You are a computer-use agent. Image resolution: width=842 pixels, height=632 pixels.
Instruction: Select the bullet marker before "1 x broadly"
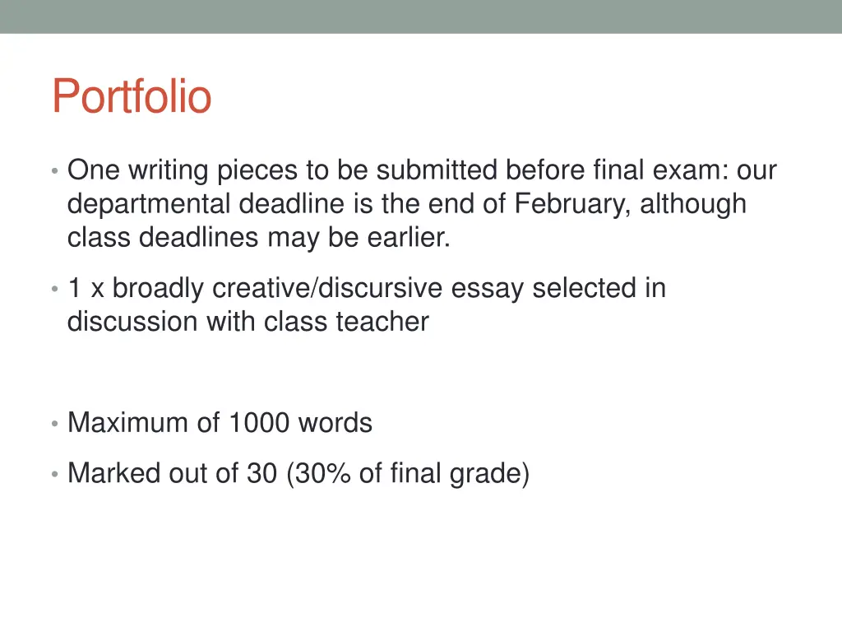click(54, 289)
